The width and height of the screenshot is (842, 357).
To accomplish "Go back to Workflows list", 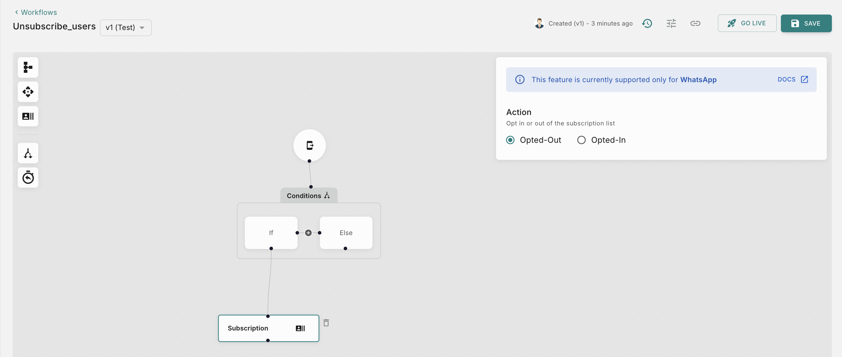I will [36, 12].
